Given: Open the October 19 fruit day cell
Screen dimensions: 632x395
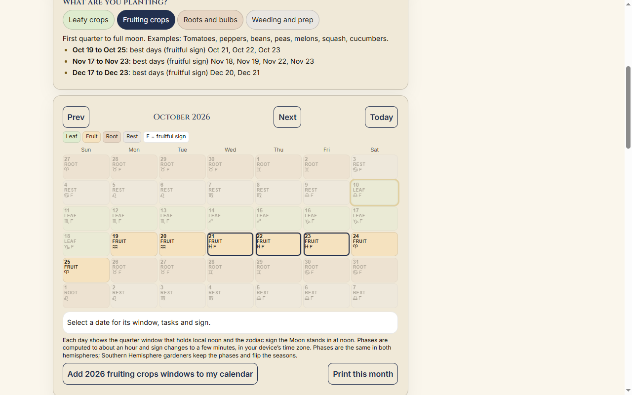Looking at the screenshot, I should 134,244.
